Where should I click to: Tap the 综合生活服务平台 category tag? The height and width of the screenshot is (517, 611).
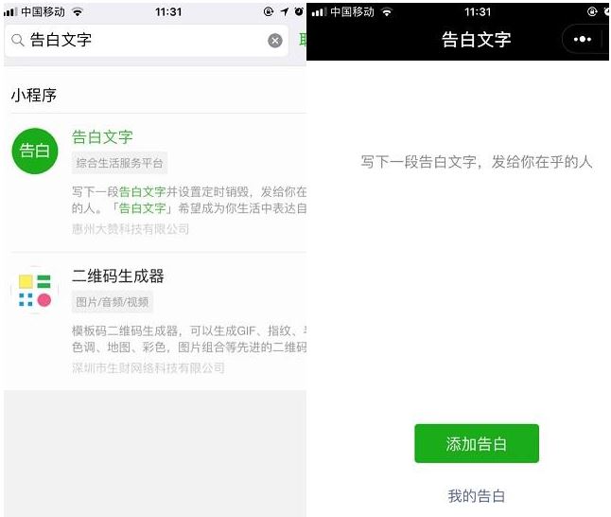tap(119, 163)
